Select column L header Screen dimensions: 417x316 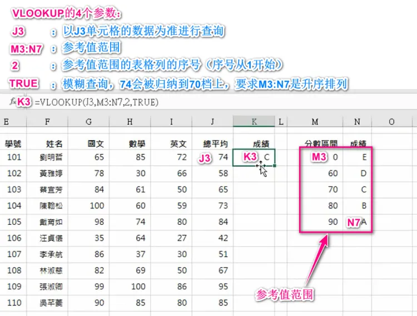click(281, 122)
